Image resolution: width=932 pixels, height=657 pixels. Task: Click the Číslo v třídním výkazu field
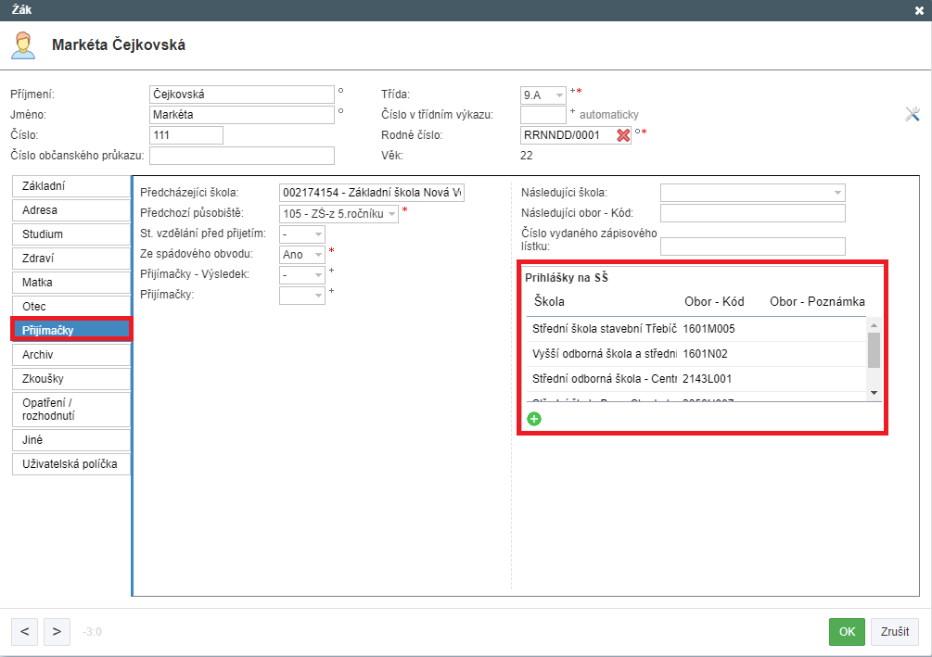pyautogui.click(x=543, y=115)
